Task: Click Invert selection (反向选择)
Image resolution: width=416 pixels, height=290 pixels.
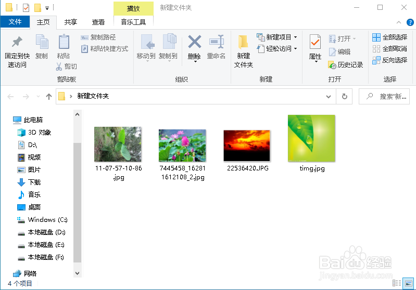Action: tap(390, 60)
